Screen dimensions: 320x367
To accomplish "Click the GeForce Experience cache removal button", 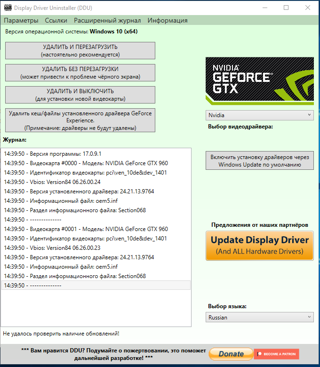I will coord(80,120).
